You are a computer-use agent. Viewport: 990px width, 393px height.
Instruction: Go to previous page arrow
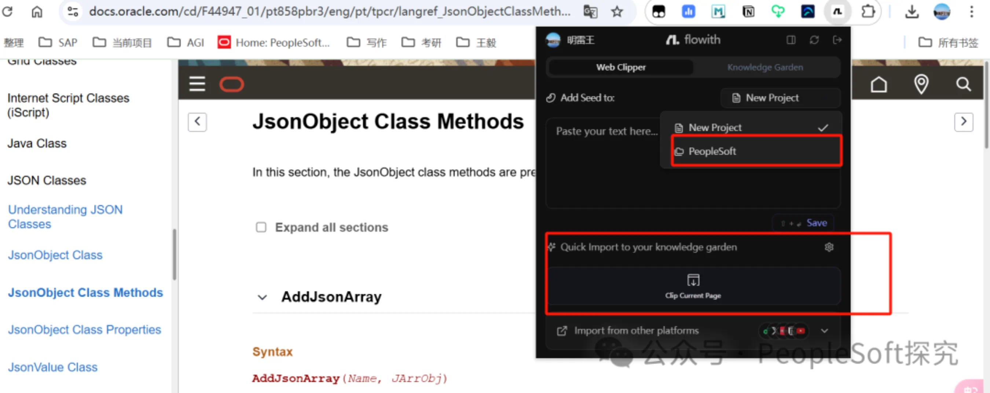point(197,122)
